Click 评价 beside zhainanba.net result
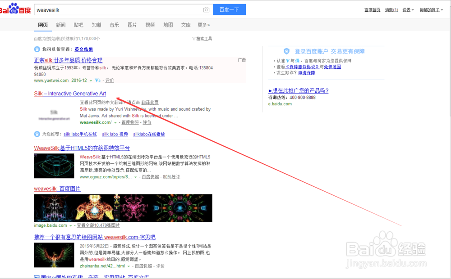451x279 pixels. [x=160, y=266]
